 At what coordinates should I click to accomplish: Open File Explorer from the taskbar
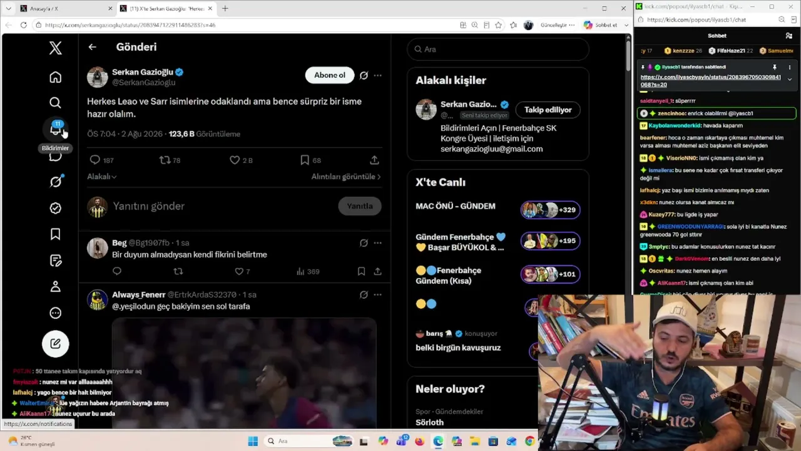tap(474, 442)
